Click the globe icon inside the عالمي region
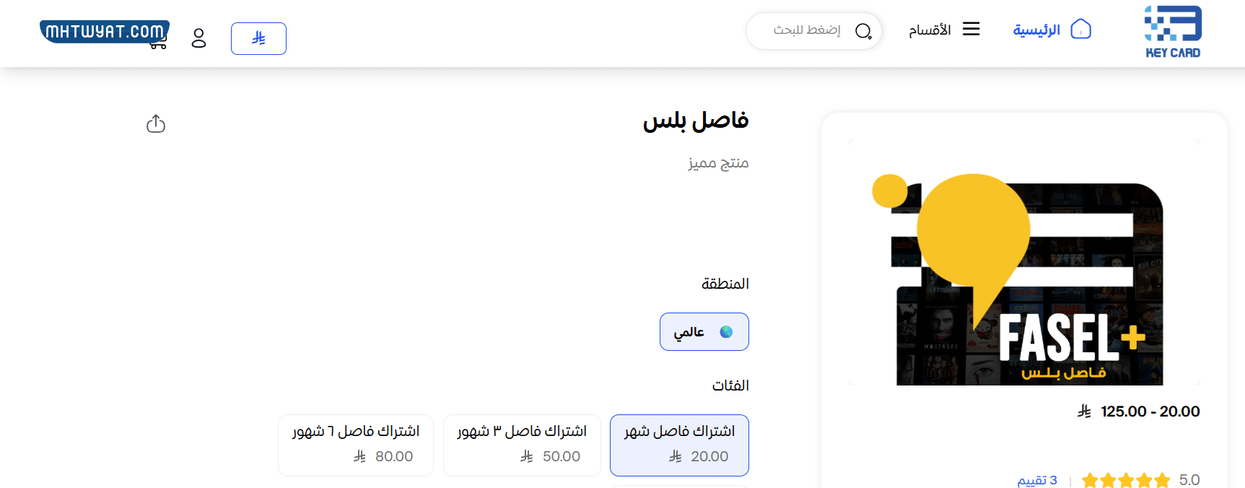The image size is (1245, 488). tap(726, 331)
